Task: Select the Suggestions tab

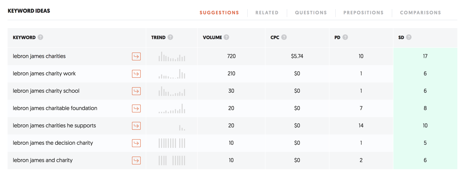Action: (x=219, y=13)
